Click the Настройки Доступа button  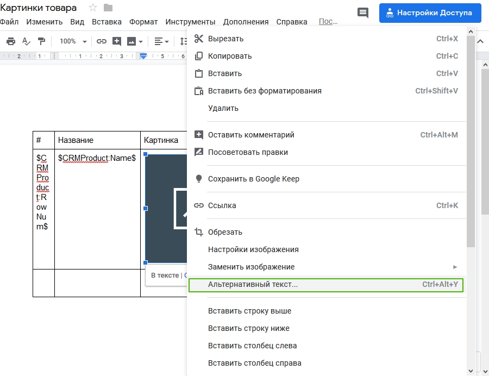click(x=430, y=12)
